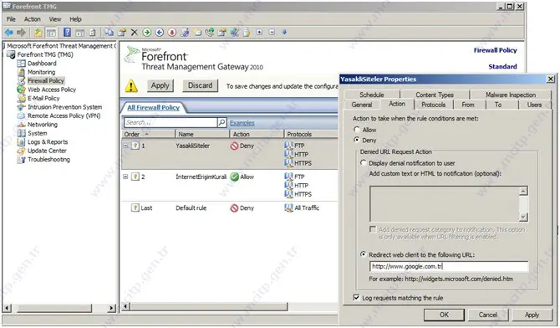
Task: Open the All Firewall Policy tab
Action: pyautogui.click(x=153, y=108)
